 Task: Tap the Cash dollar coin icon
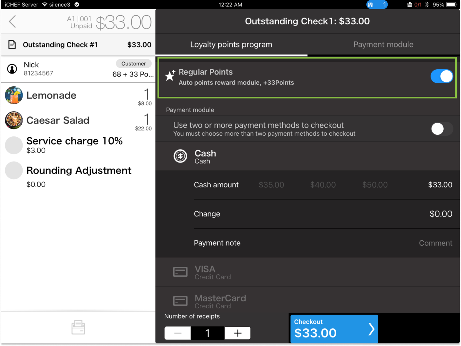tap(180, 156)
